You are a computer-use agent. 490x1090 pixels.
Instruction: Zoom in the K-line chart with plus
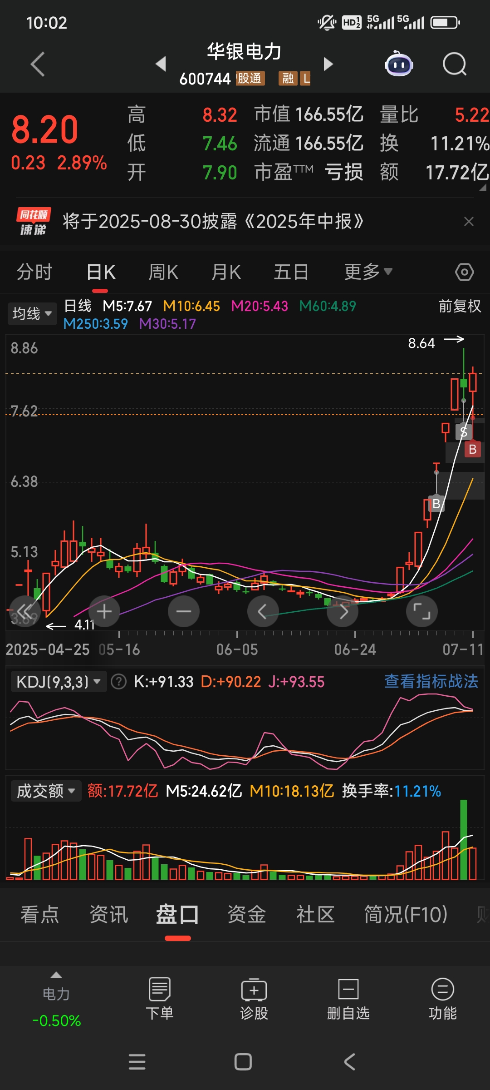104,611
